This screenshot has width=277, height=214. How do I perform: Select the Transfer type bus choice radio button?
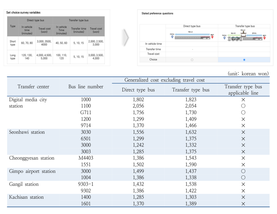[244, 60]
